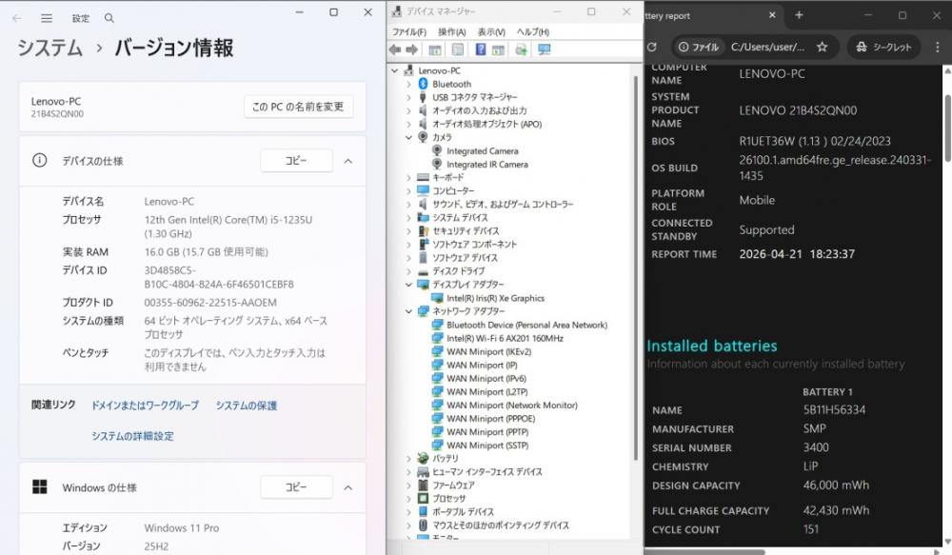Click the Device Manager vertical scrollbar
This screenshot has height=555, width=952.
pyautogui.click(x=636, y=268)
